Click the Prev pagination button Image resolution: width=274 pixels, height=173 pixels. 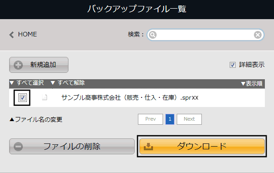click(x=150, y=119)
